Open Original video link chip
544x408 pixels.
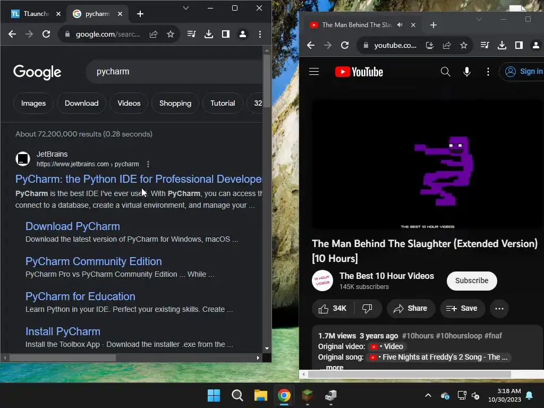coord(387,346)
